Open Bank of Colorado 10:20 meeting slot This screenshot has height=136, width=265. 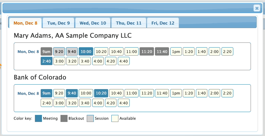(x=101, y=93)
